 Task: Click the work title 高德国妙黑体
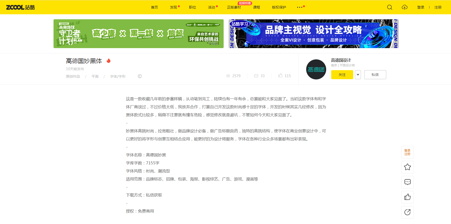[84, 61]
